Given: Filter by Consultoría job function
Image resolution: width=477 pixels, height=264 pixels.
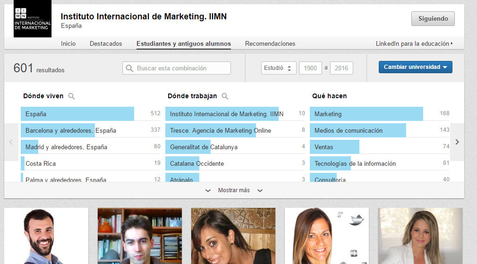Looking at the screenshot, I should pyautogui.click(x=380, y=178).
